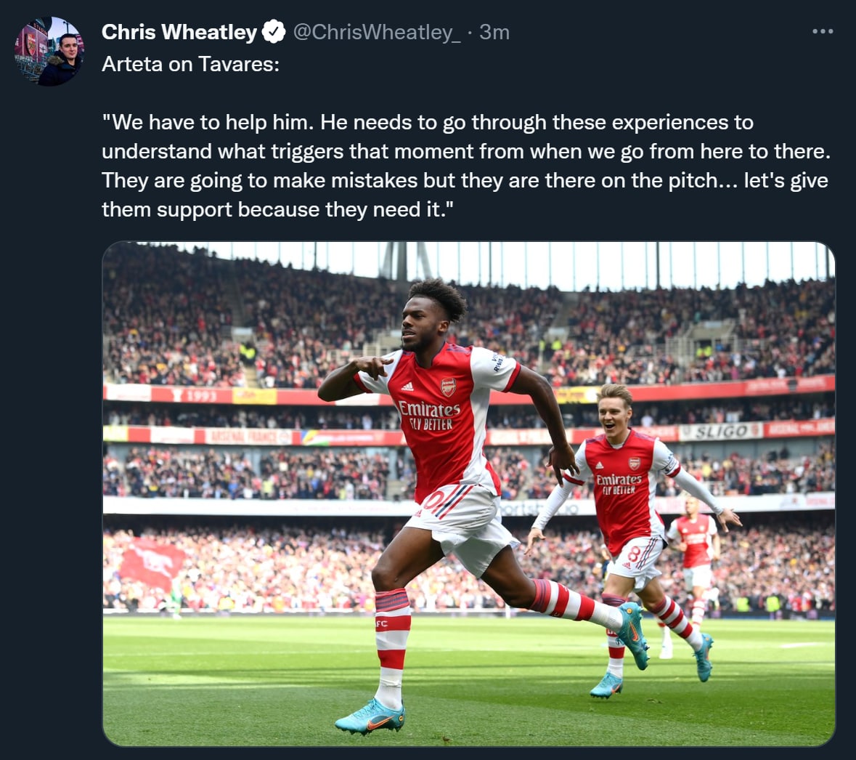Viewport: 856px width, 760px height.
Task: Click the verified badge beside Chris Wheatley
Action: point(273,32)
